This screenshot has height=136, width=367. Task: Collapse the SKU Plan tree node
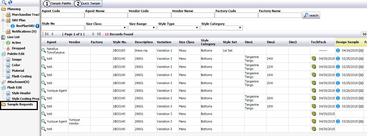(x=3, y=20)
